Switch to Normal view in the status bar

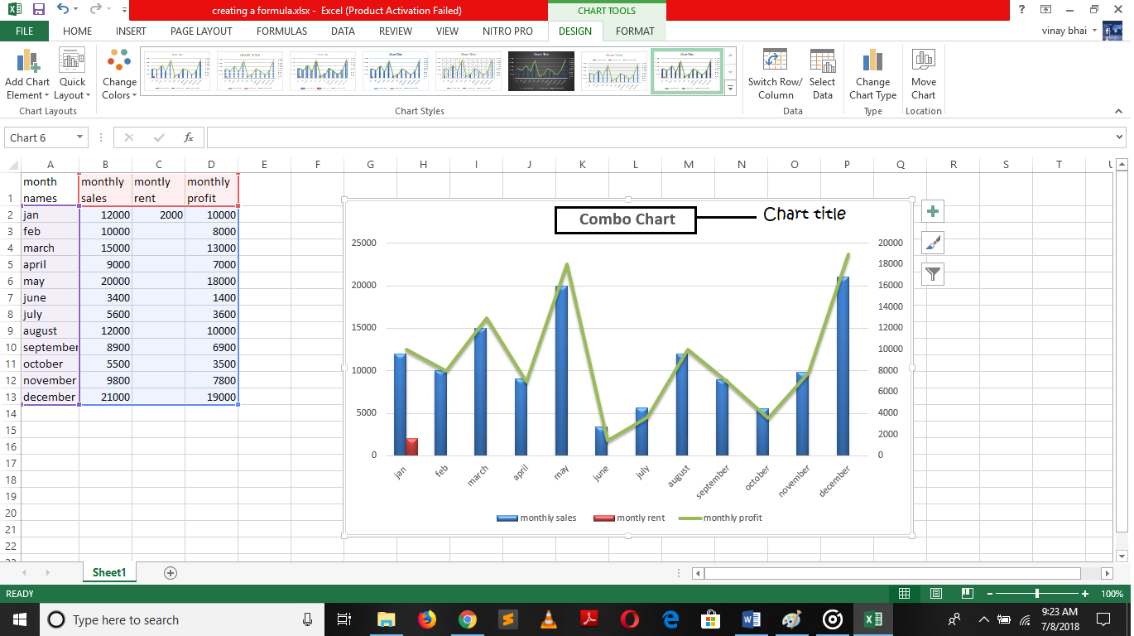(x=905, y=594)
